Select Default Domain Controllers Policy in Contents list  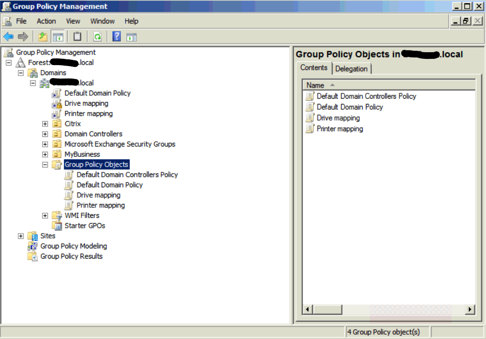[366, 96]
